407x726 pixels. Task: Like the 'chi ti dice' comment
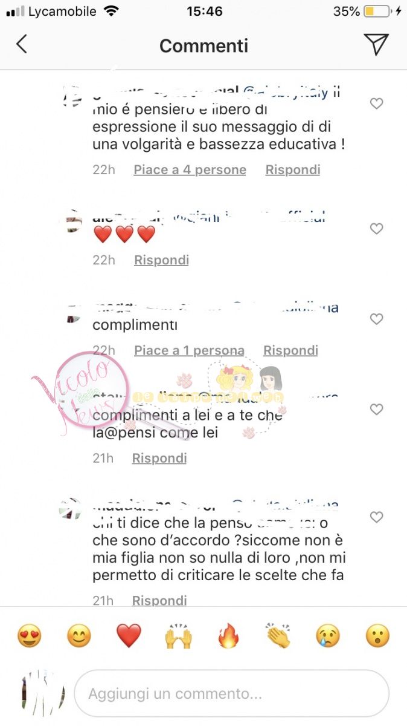coord(377,518)
